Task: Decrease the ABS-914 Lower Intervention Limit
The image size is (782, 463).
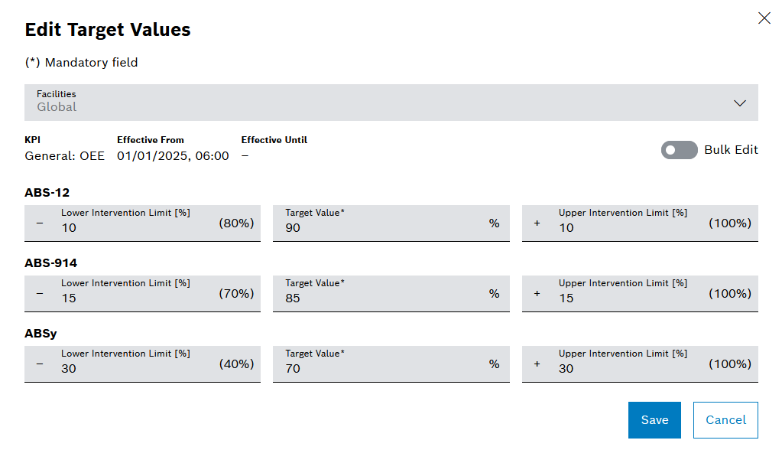Action: click(x=40, y=293)
